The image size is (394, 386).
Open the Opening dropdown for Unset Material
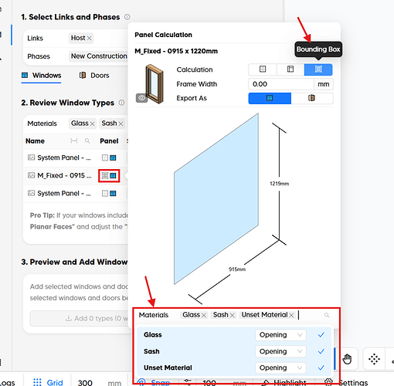[x=280, y=367]
